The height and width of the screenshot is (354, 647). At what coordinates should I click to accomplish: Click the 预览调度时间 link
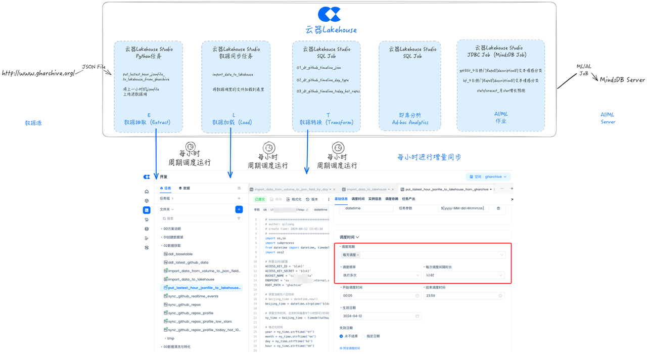[350, 348]
